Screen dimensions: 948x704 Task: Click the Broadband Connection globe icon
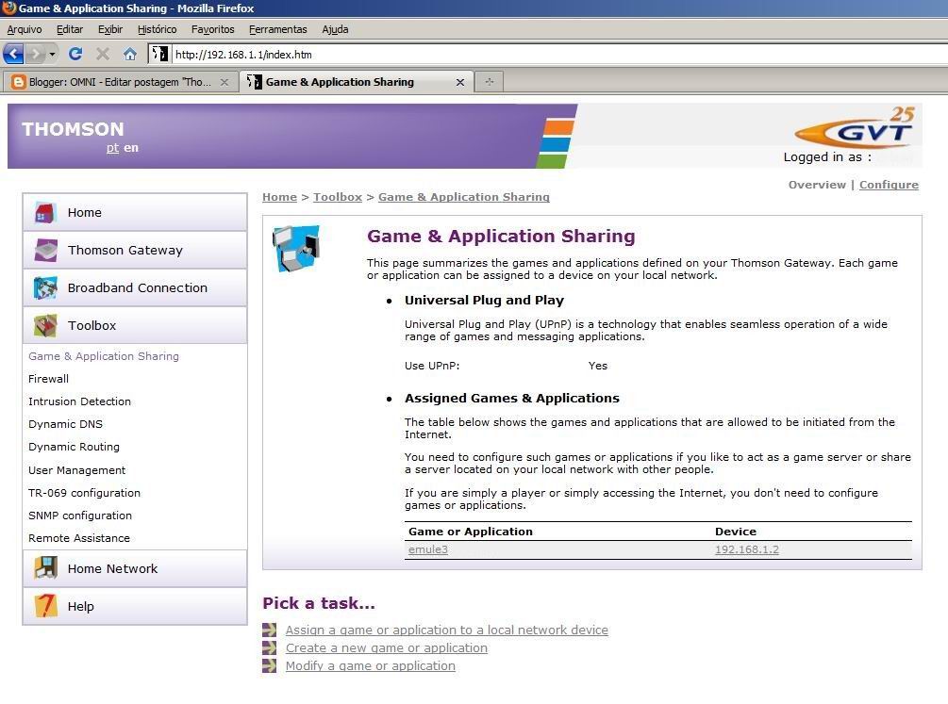pyautogui.click(x=45, y=287)
